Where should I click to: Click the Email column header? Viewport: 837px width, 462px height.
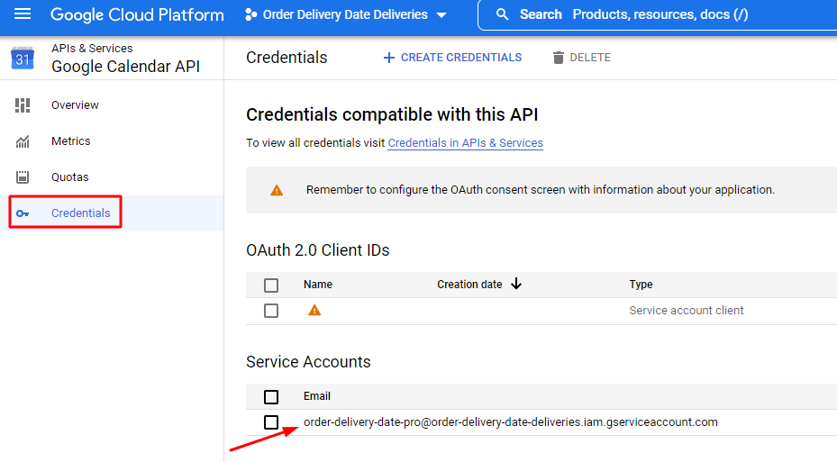(x=317, y=396)
